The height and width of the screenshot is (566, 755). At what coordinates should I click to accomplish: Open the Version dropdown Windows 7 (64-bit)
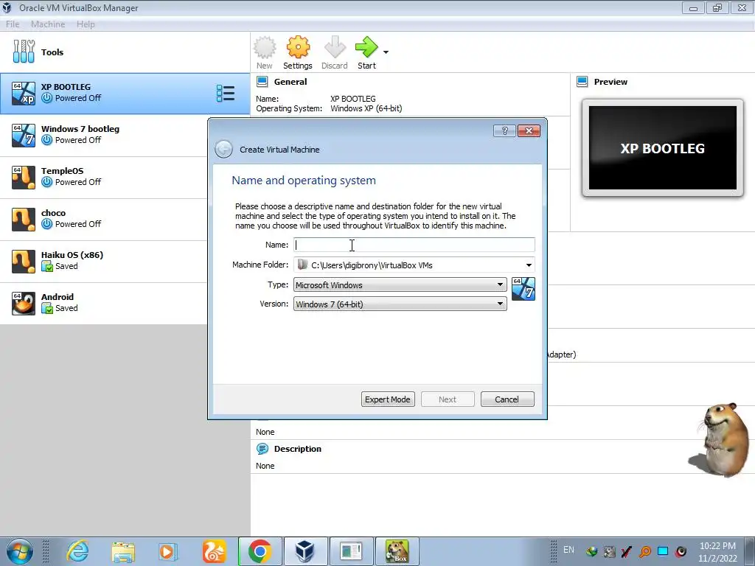coord(400,304)
